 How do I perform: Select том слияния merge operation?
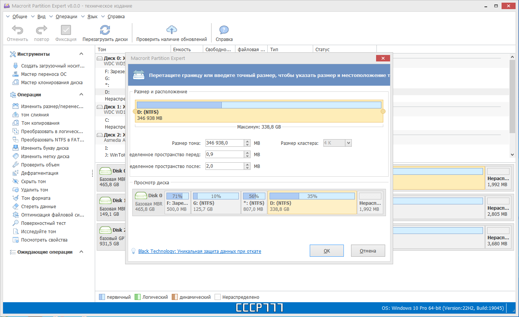click(30, 115)
